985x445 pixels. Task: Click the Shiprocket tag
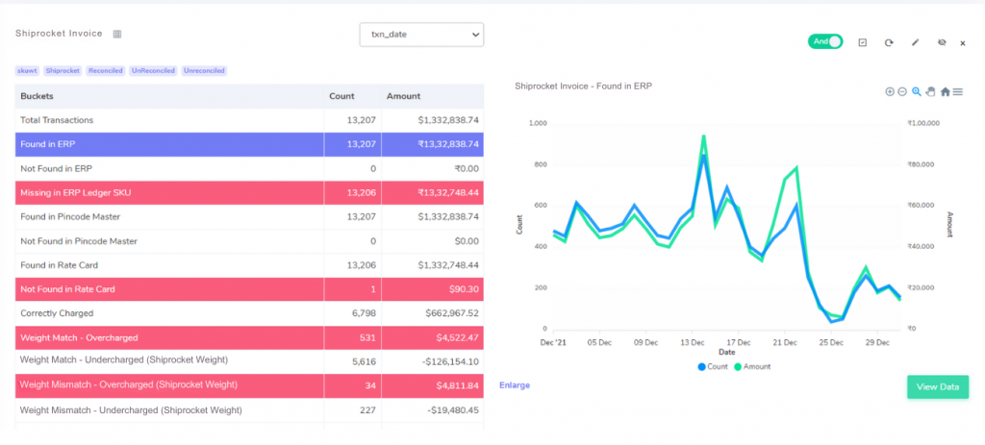pos(63,71)
